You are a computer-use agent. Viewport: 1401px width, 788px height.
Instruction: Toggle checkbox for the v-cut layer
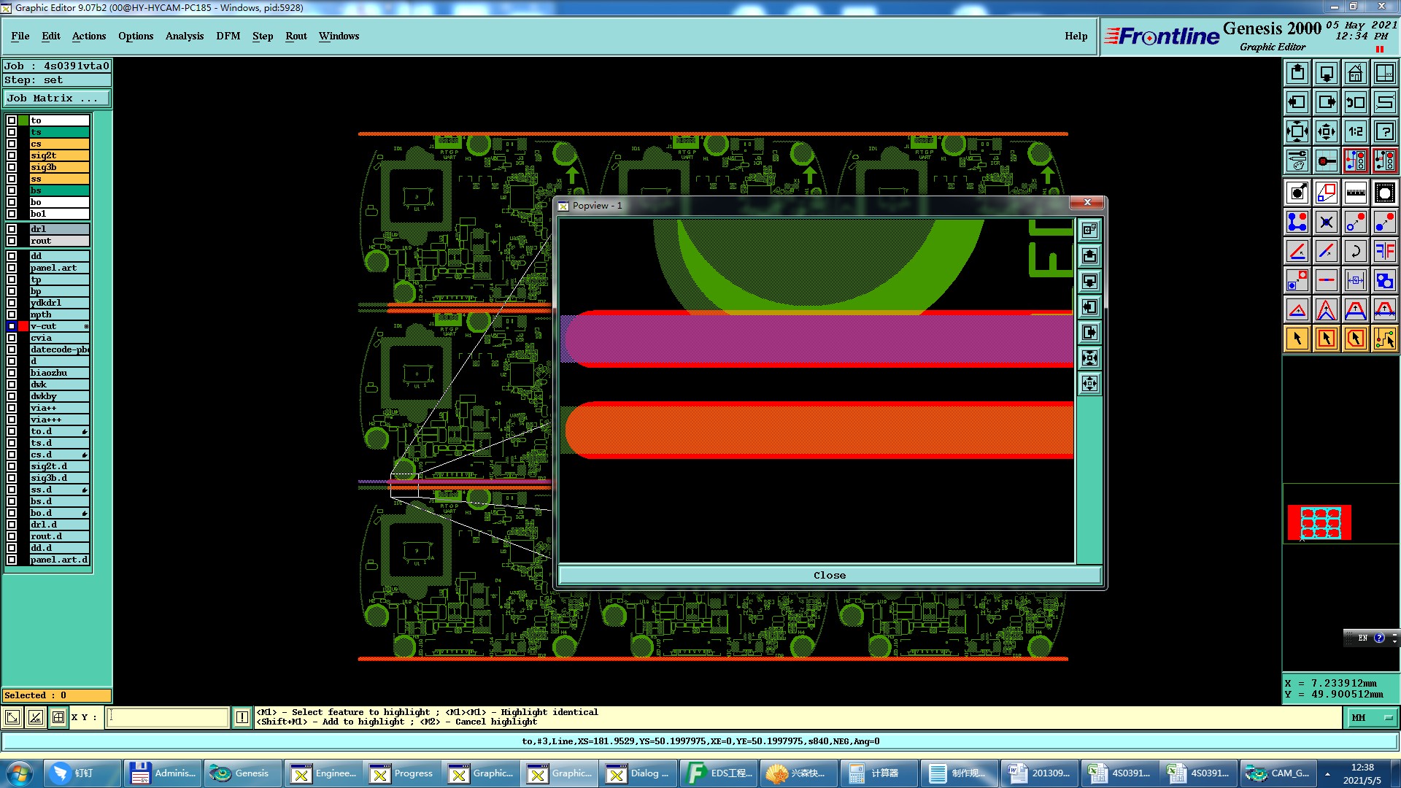point(12,326)
